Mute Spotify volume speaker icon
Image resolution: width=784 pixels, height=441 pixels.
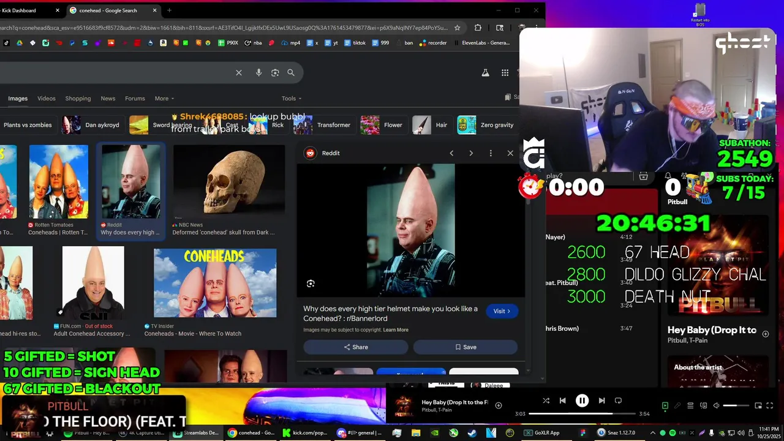tap(716, 405)
